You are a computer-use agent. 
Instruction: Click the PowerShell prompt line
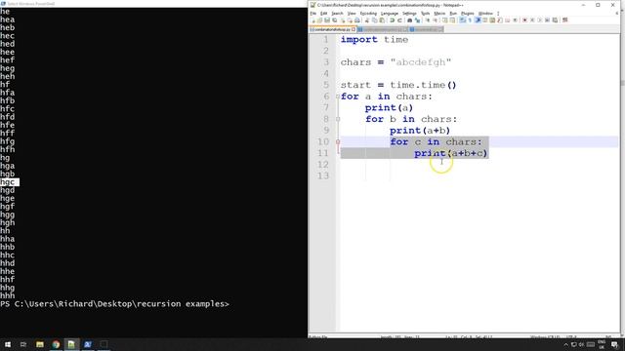tap(114, 304)
